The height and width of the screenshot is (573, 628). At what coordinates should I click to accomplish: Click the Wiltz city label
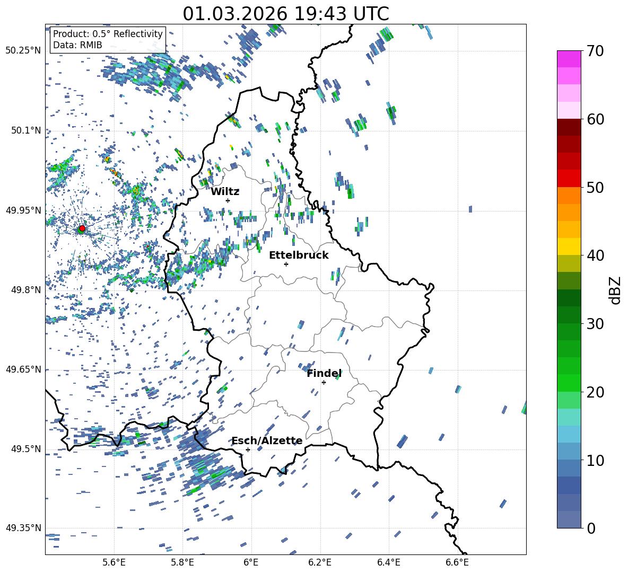(x=225, y=192)
